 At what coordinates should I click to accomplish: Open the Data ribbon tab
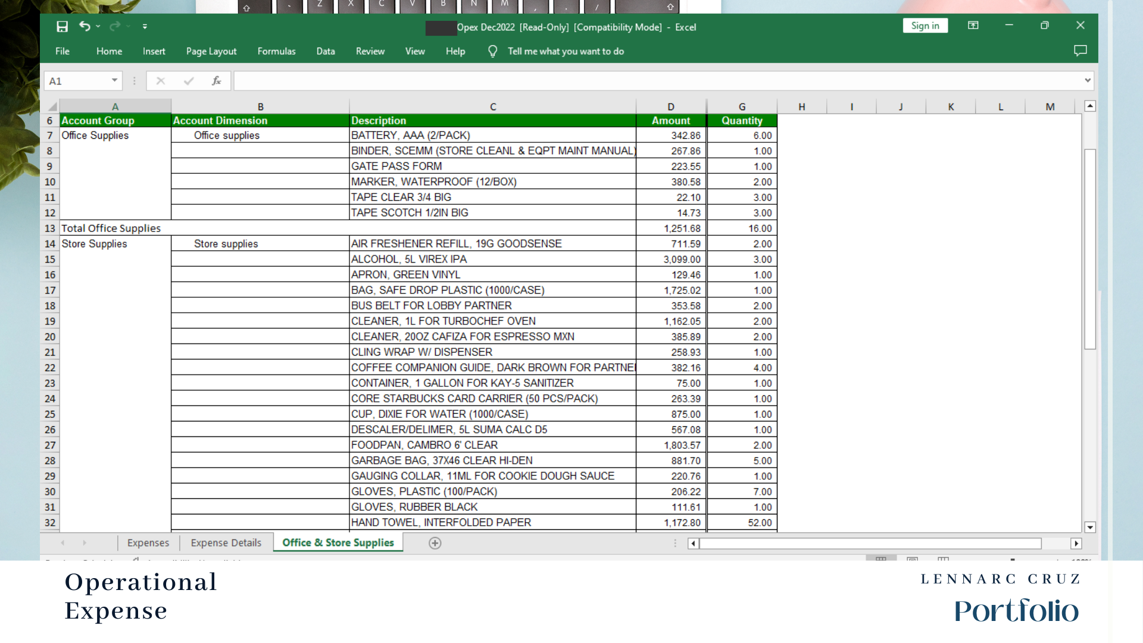[x=326, y=51]
